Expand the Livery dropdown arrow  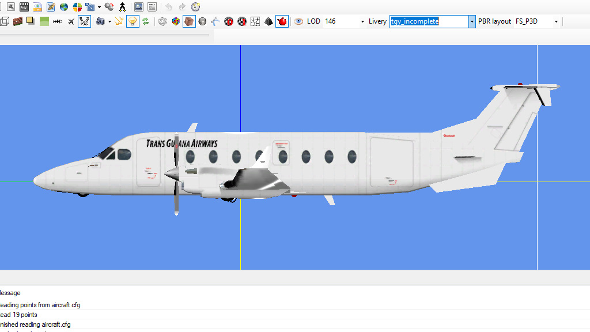pos(472,21)
